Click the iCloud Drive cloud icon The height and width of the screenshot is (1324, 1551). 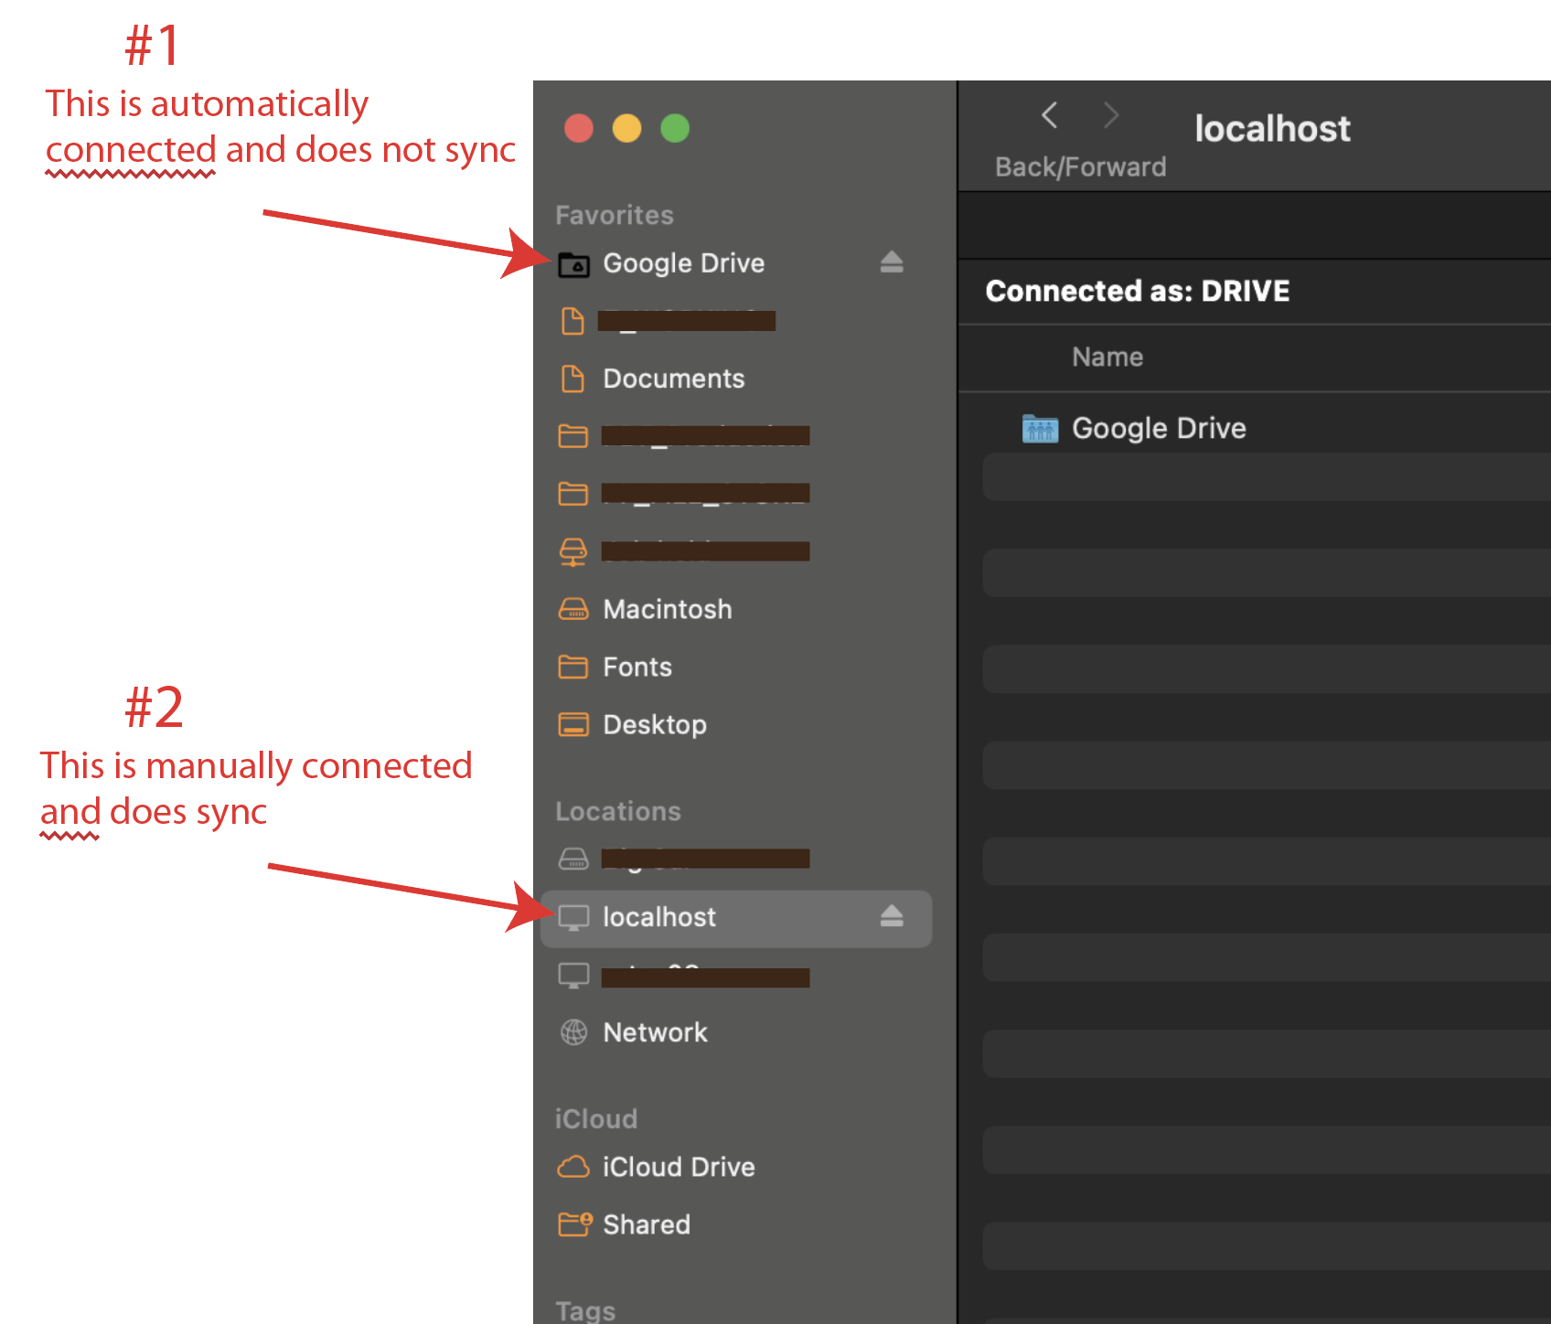[x=573, y=1167]
